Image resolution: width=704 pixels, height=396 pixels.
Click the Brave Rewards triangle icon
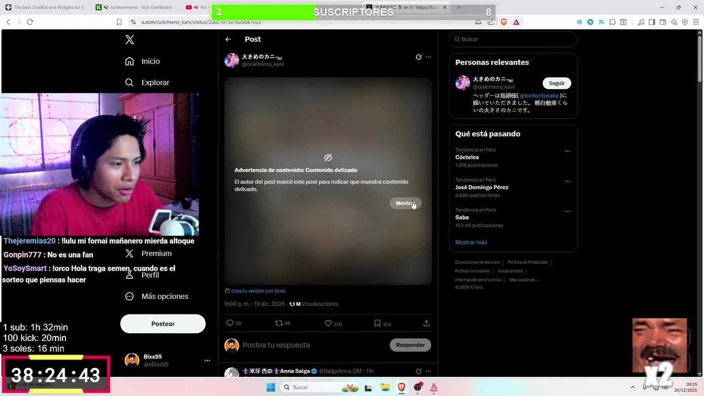tap(516, 22)
